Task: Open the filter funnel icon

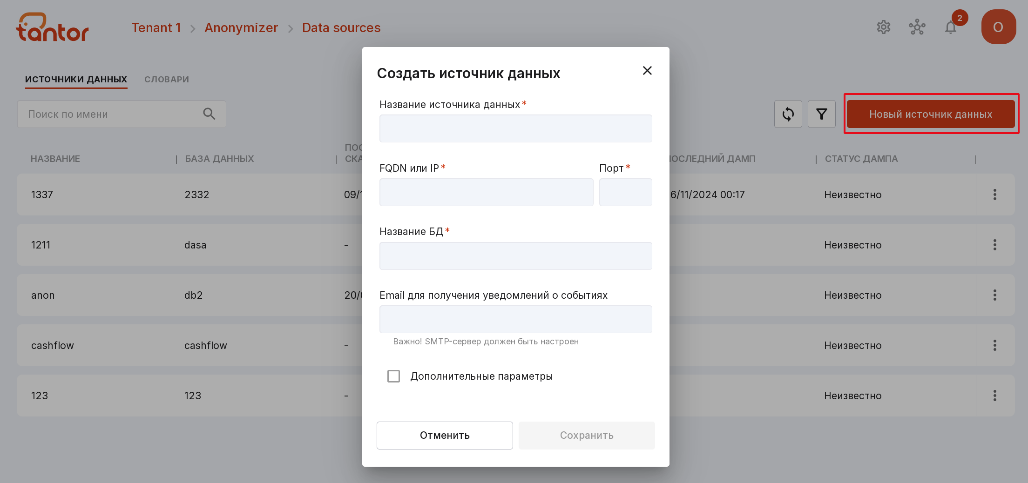Action: click(821, 114)
